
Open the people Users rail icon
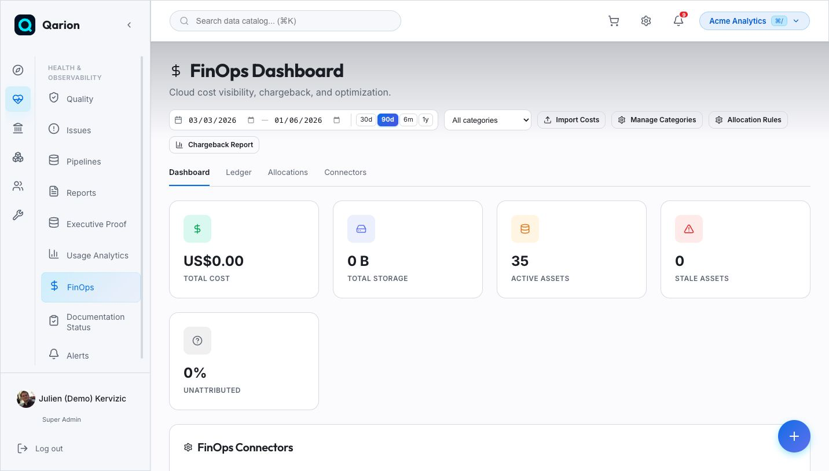[18, 186]
